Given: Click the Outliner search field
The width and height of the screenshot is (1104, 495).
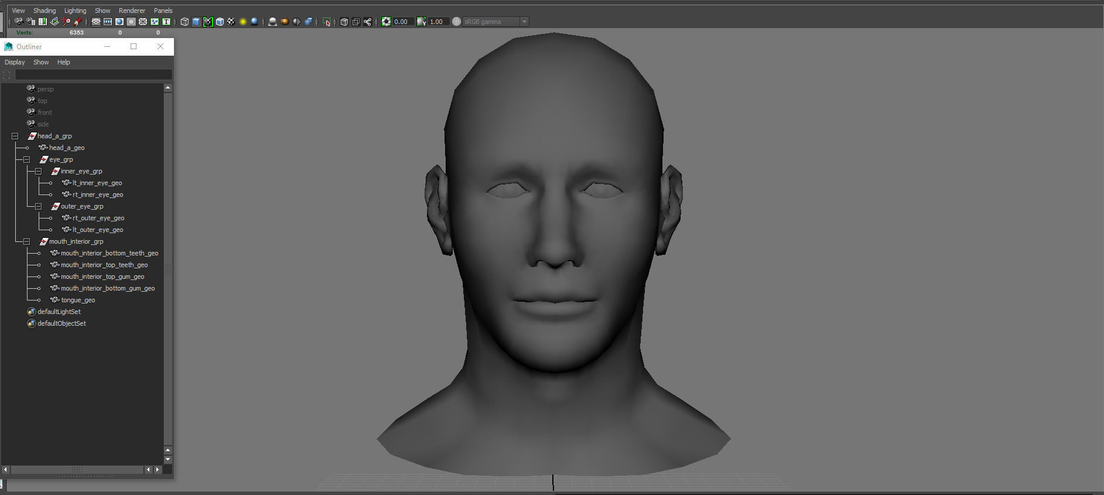Looking at the screenshot, I should click(93, 74).
